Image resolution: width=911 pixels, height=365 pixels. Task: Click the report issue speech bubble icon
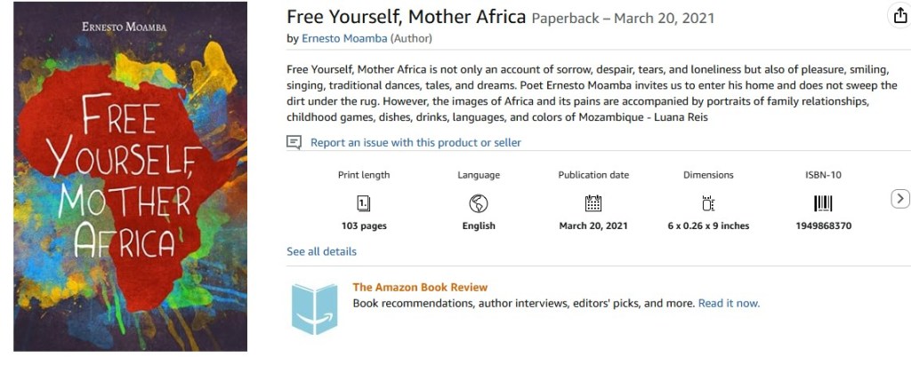click(x=294, y=142)
